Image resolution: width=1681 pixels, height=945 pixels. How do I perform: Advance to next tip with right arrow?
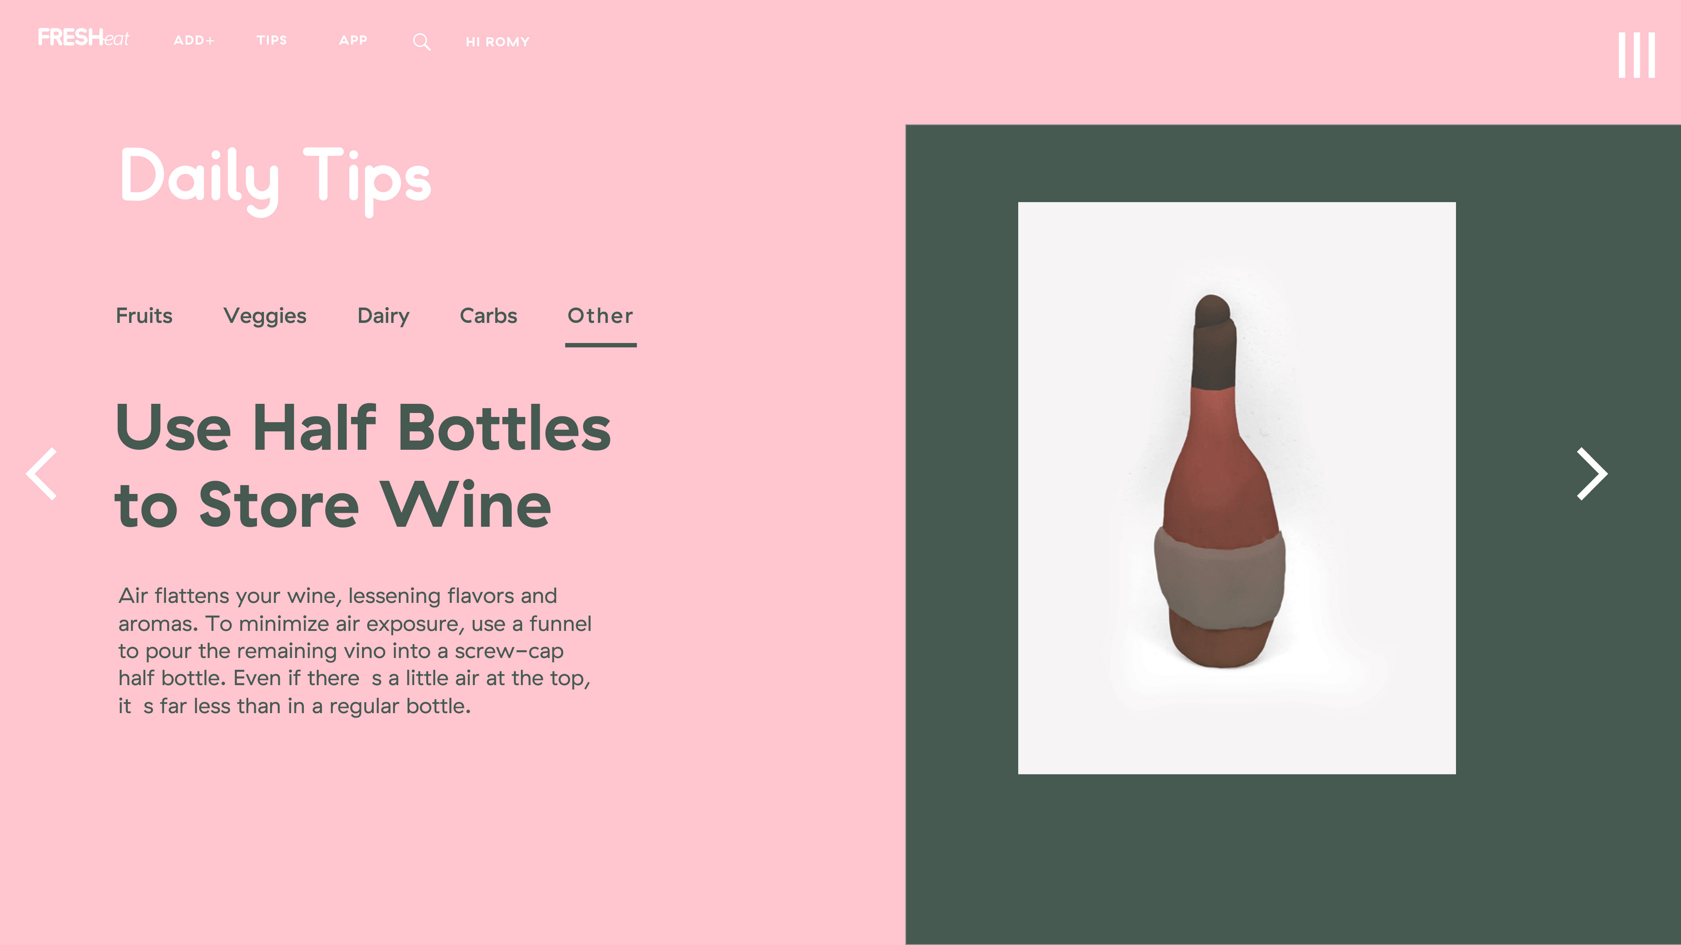click(1592, 474)
